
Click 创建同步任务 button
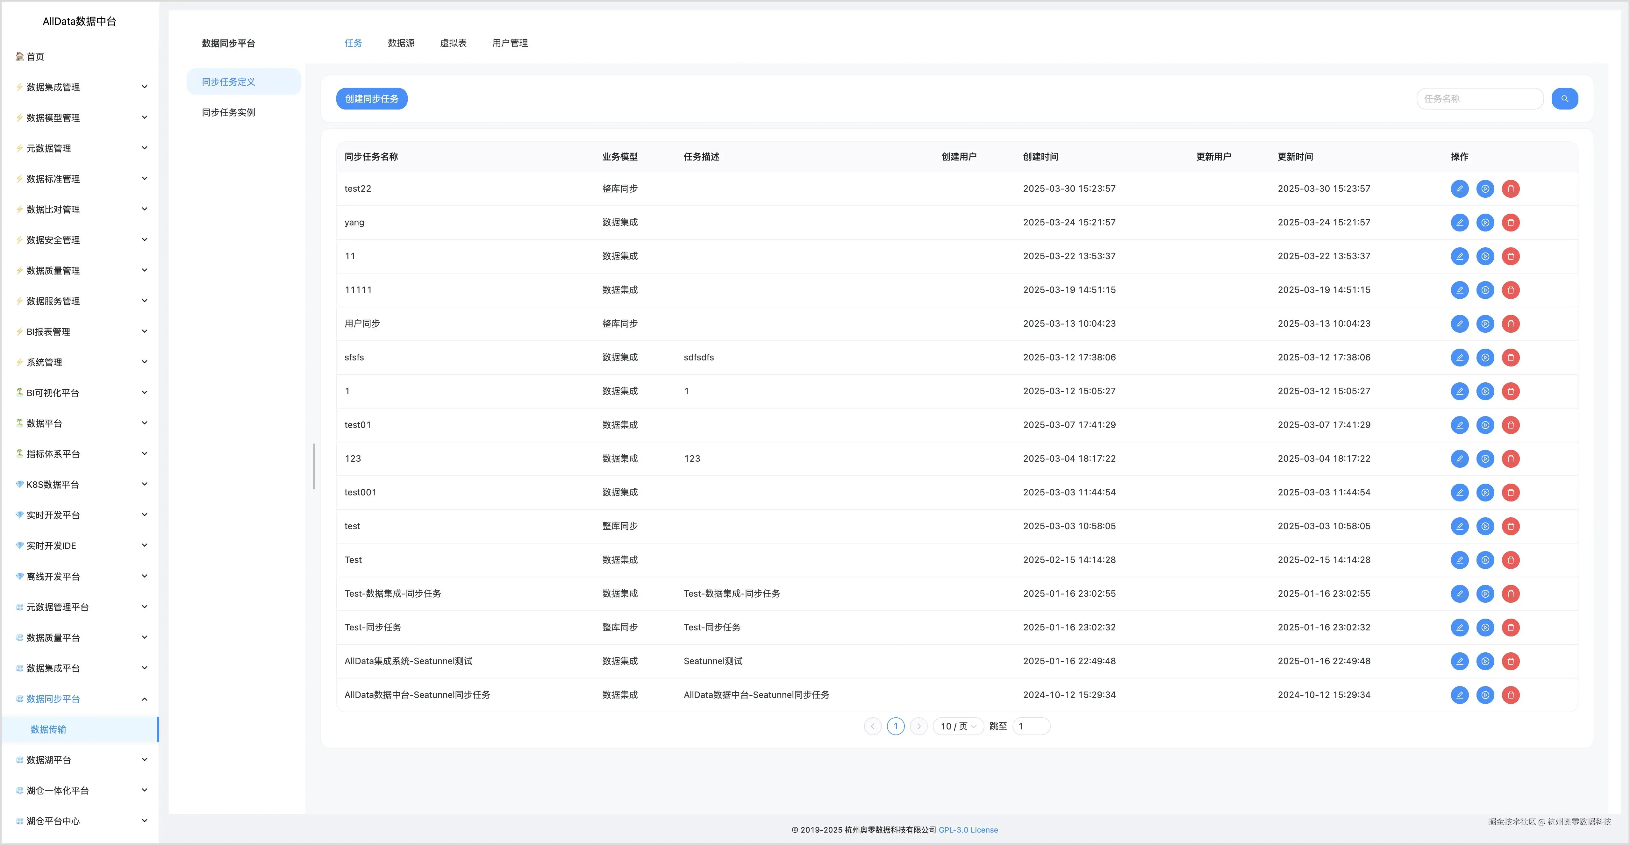click(371, 99)
